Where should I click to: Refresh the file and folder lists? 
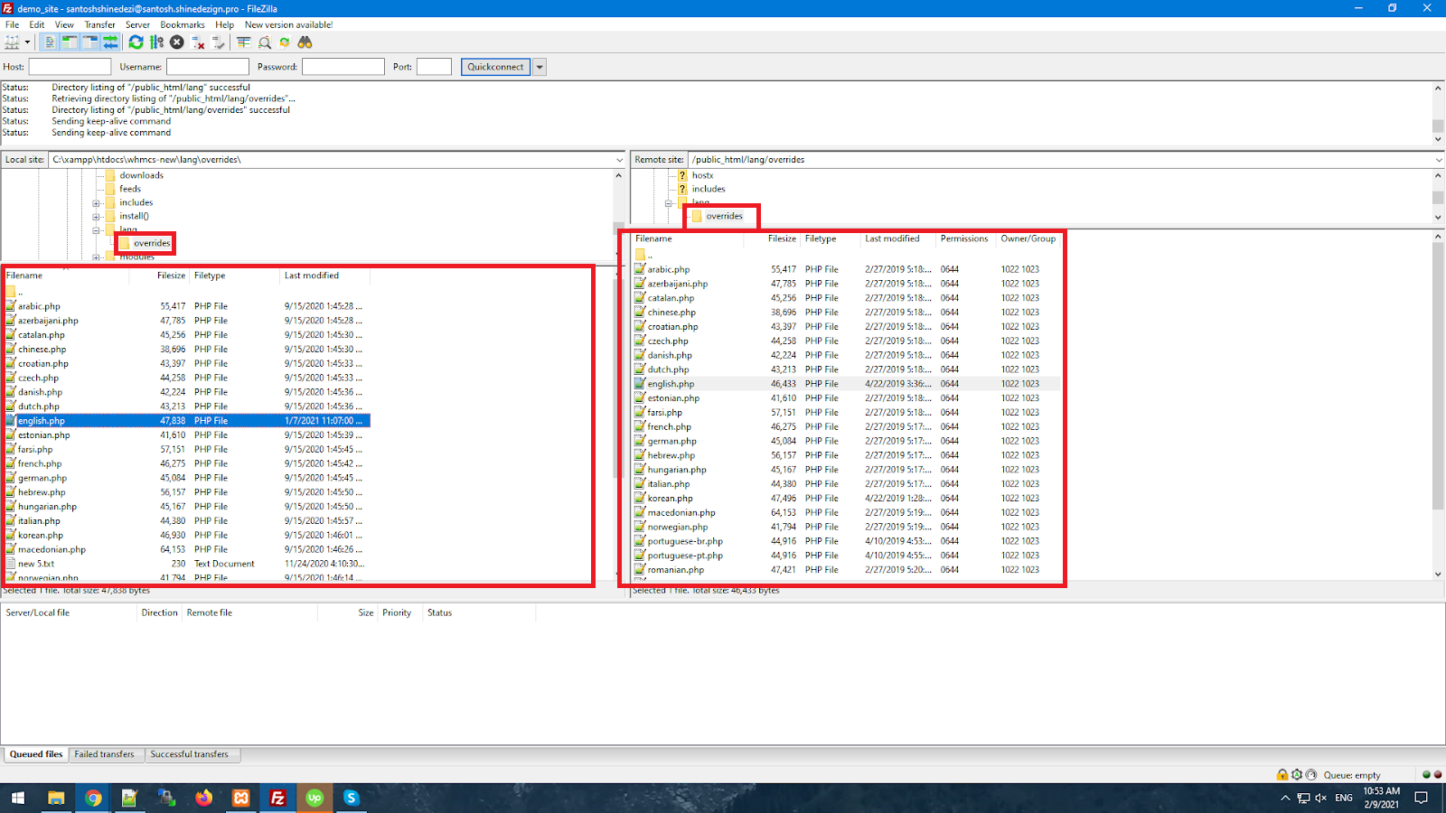tap(136, 42)
